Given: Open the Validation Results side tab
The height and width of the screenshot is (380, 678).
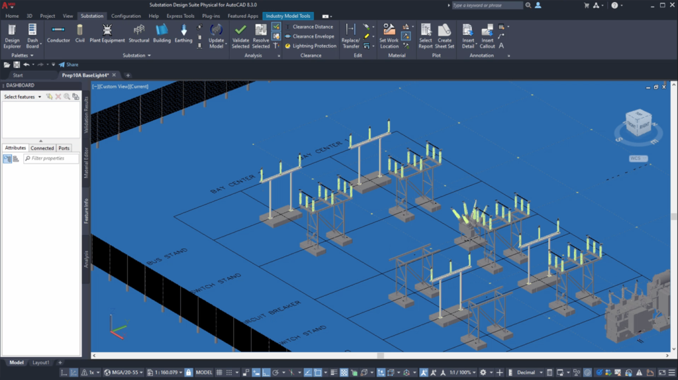Looking at the screenshot, I should tap(85, 115).
